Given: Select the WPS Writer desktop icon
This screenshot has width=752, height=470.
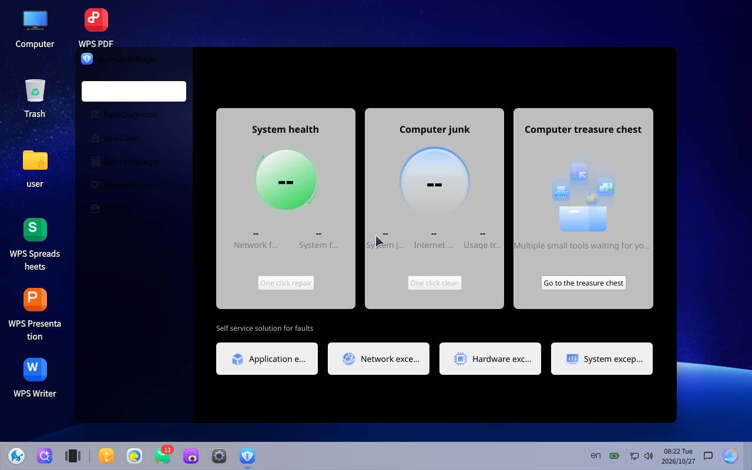Looking at the screenshot, I should pyautogui.click(x=35, y=378).
